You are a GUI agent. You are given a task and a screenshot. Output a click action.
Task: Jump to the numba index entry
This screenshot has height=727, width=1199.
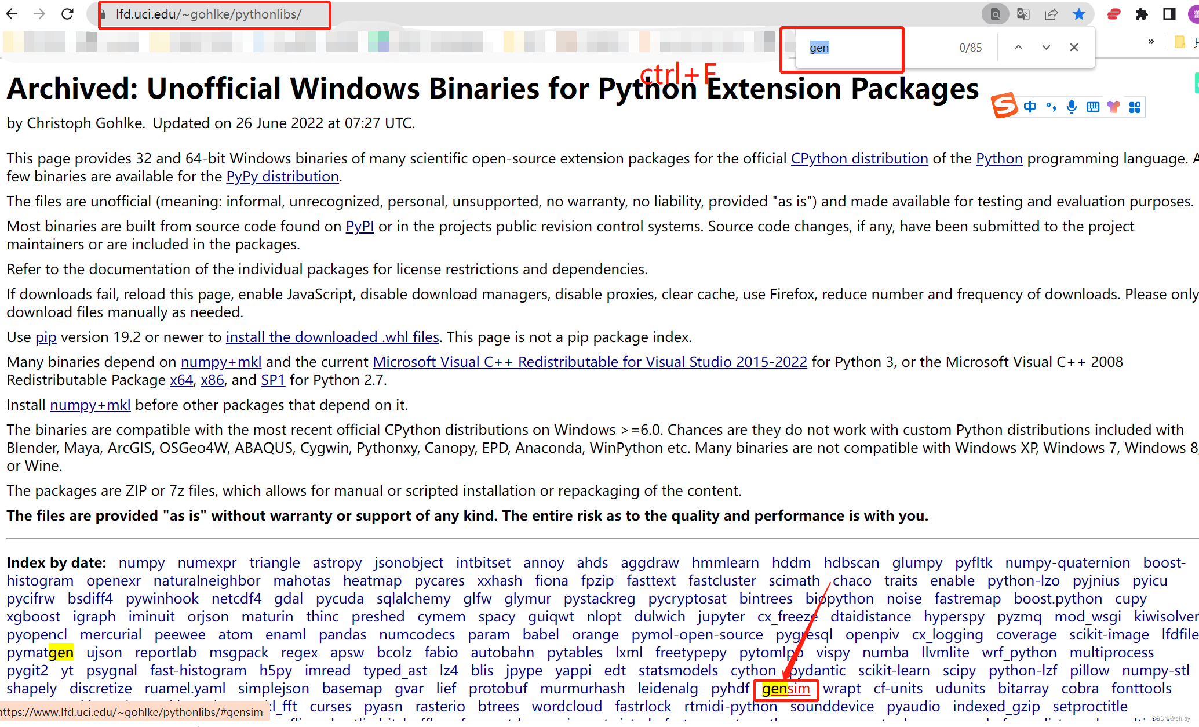(885, 652)
